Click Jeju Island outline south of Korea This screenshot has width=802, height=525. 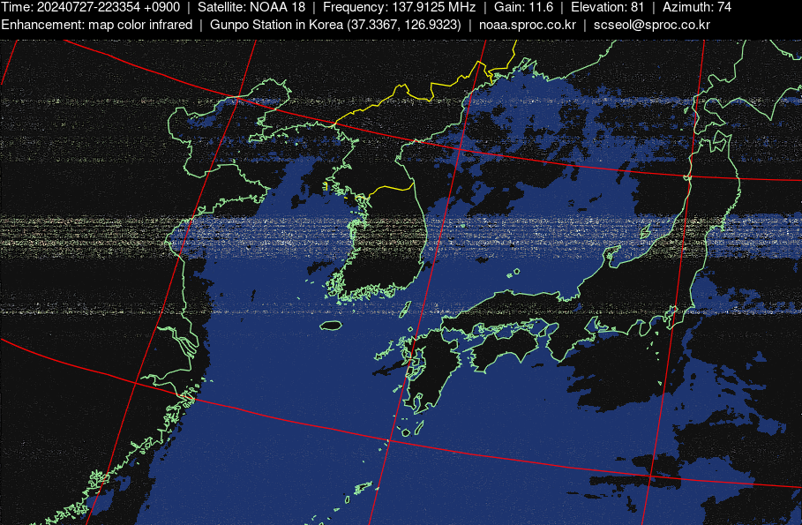(x=331, y=326)
